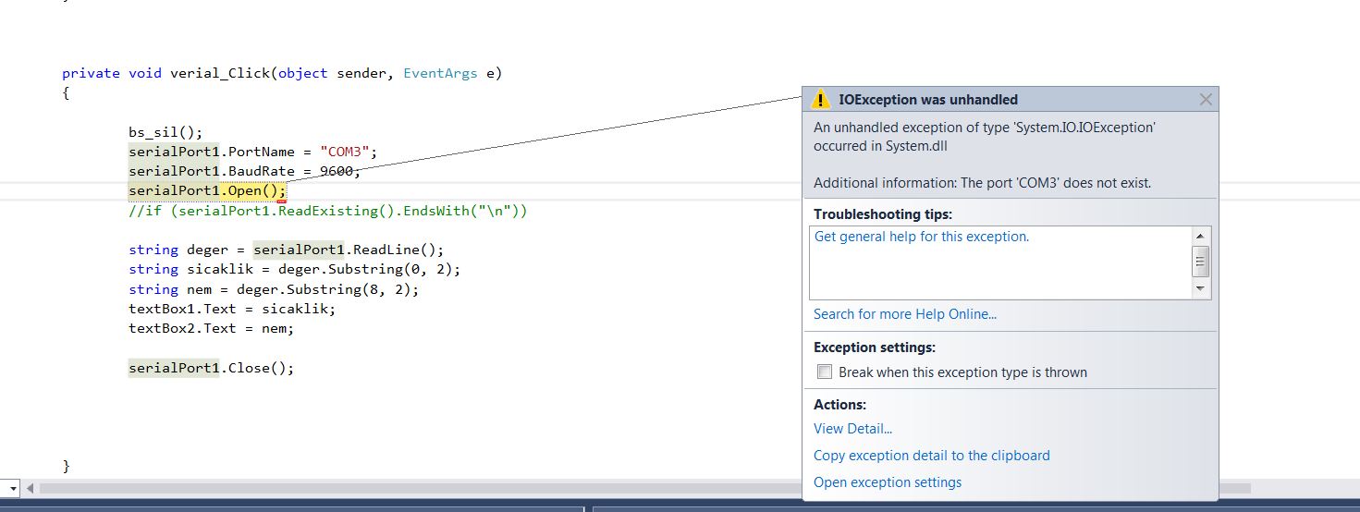Click the IOException was unhandled title bar

click(x=1011, y=100)
